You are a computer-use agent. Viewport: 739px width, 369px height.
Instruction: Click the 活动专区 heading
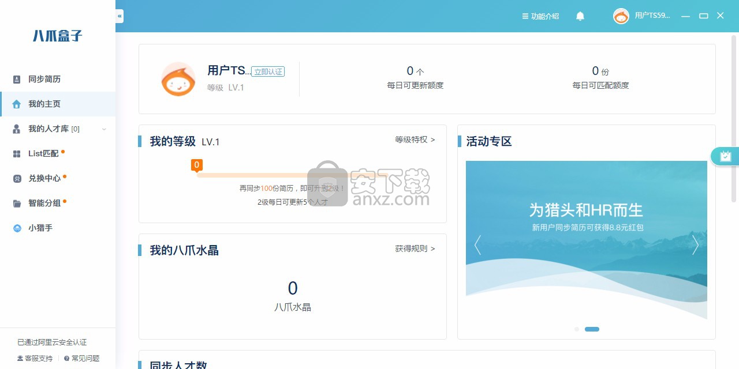click(x=489, y=141)
